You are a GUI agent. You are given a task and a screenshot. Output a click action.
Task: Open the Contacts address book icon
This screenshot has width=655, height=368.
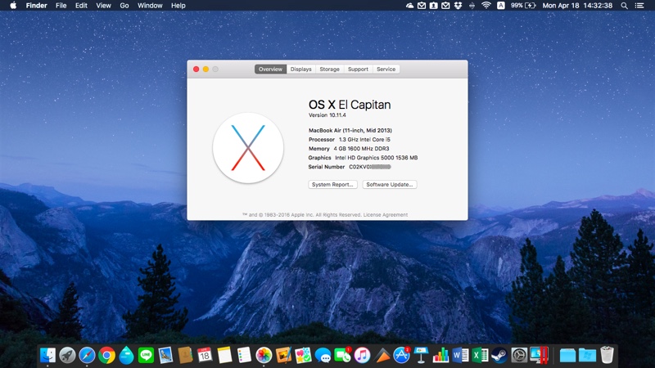[x=185, y=356]
